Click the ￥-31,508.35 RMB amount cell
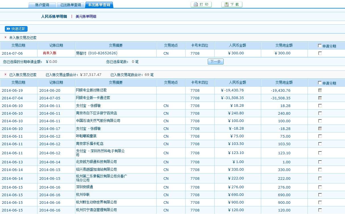 [232, 98]
